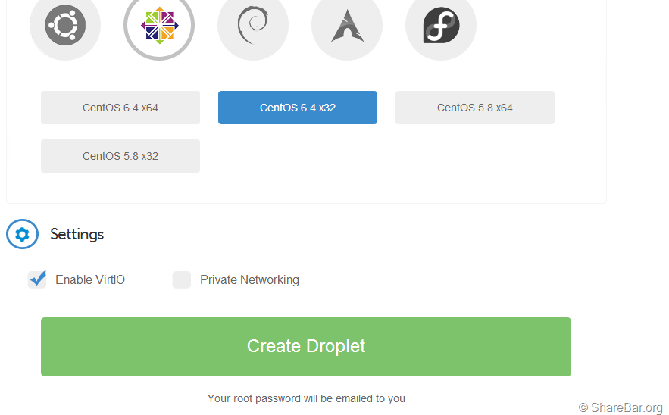Select the CentOS 6.4 x64 image
Image resolution: width=669 pixels, height=415 pixels.
click(x=120, y=108)
